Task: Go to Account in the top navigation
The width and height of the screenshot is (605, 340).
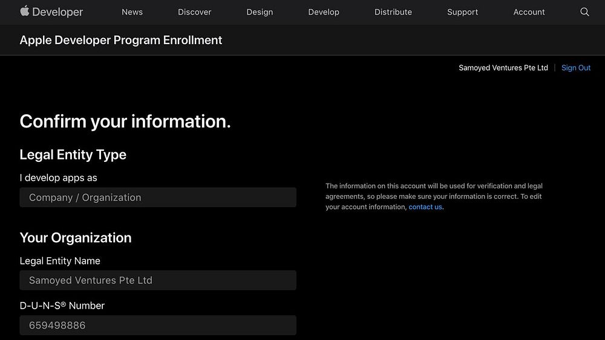Action: [x=529, y=12]
